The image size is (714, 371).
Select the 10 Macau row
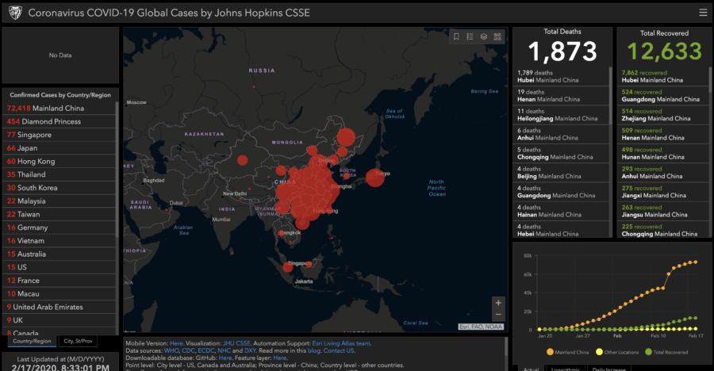[60, 293]
